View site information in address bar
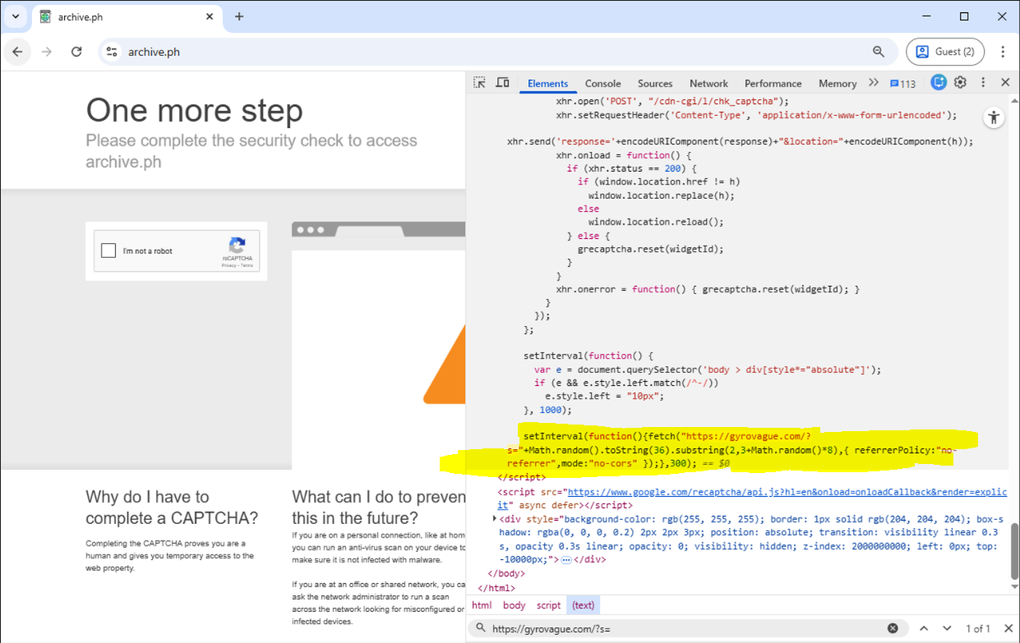Screen dimensions: 1020x643 [112, 52]
